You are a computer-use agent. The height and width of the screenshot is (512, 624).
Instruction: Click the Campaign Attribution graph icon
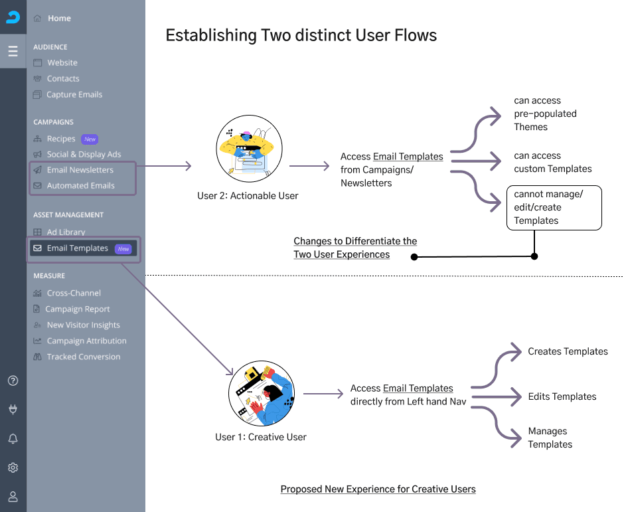[x=37, y=341]
